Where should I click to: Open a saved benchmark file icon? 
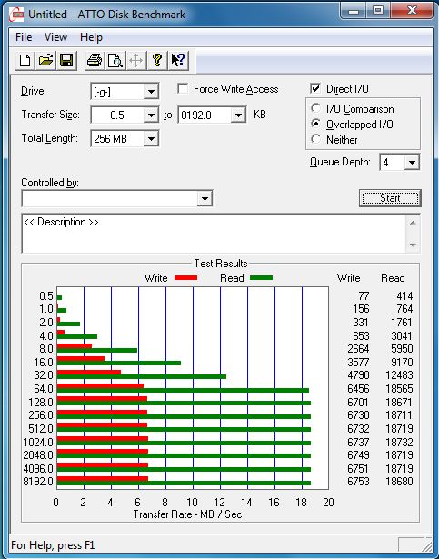pyautogui.click(x=45, y=60)
